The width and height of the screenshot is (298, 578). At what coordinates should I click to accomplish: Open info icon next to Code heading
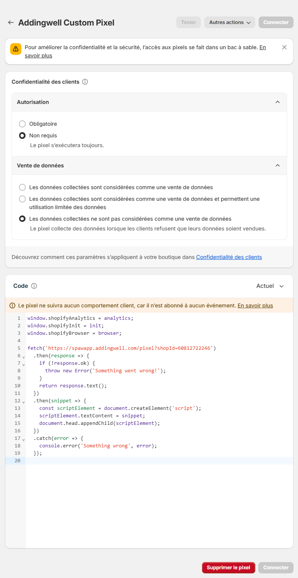coord(34,286)
